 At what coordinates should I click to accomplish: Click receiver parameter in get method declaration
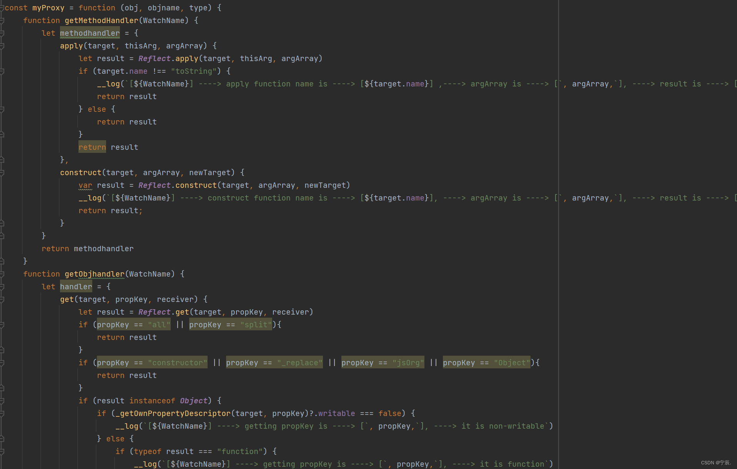click(x=175, y=299)
